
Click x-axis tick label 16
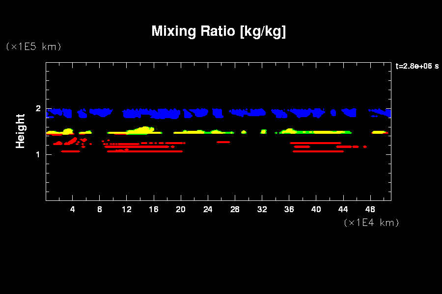point(154,209)
